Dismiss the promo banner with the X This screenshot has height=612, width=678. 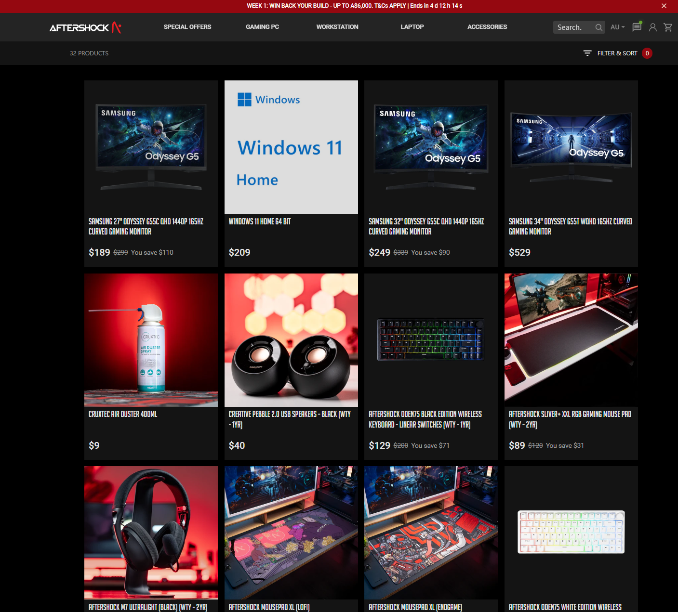pos(664,6)
